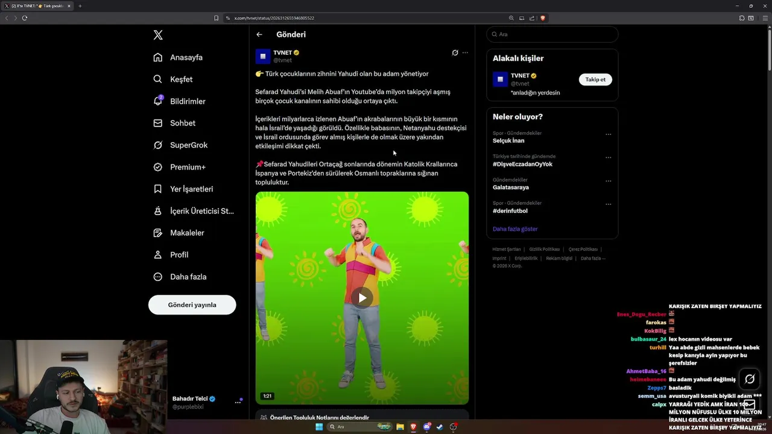Open Sohbet messages
This screenshot has width=772, height=434.
point(174,123)
